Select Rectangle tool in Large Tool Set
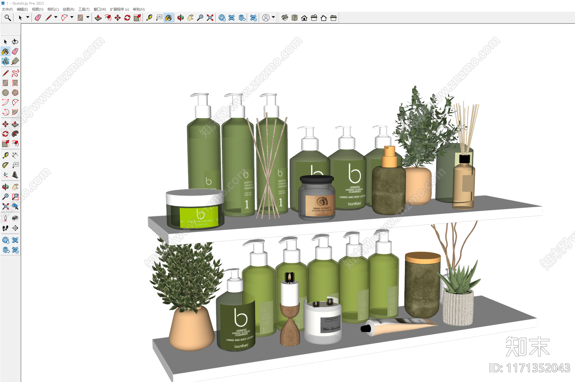The width and height of the screenshot is (575, 382). [5, 83]
